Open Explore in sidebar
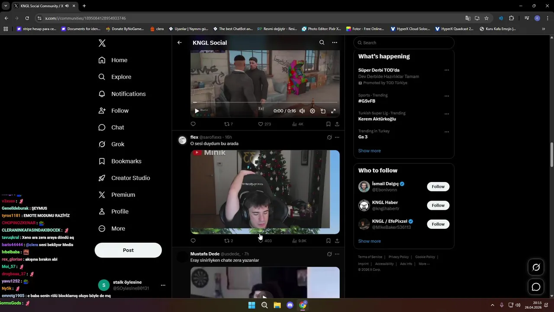This screenshot has height=312, width=554. click(115, 77)
